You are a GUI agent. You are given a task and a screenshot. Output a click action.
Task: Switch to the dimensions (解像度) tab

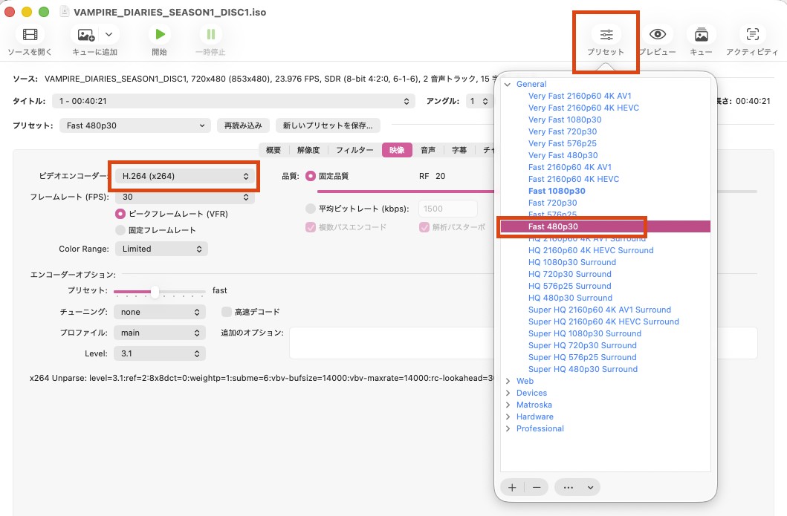(x=308, y=150)
